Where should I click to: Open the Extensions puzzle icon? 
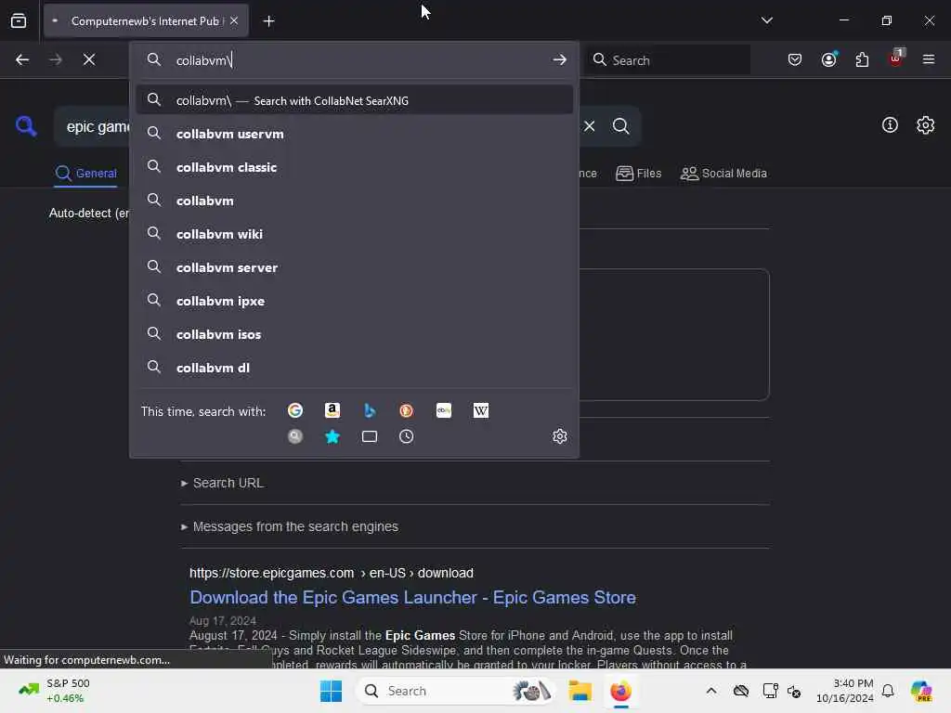point(862,59)
